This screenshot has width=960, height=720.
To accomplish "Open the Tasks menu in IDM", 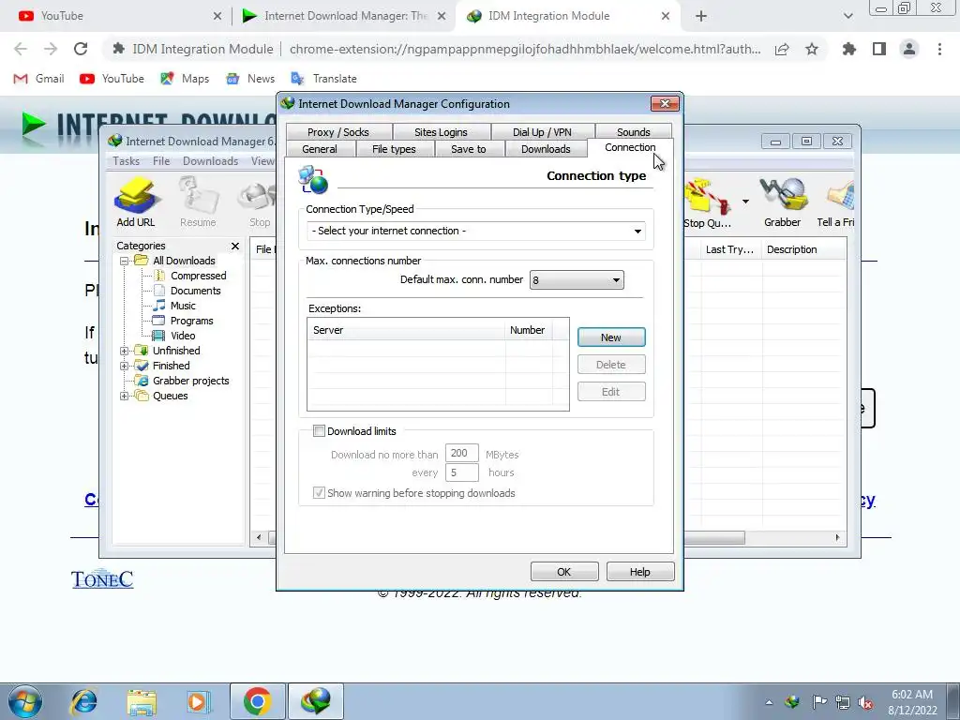I will 127,161.
